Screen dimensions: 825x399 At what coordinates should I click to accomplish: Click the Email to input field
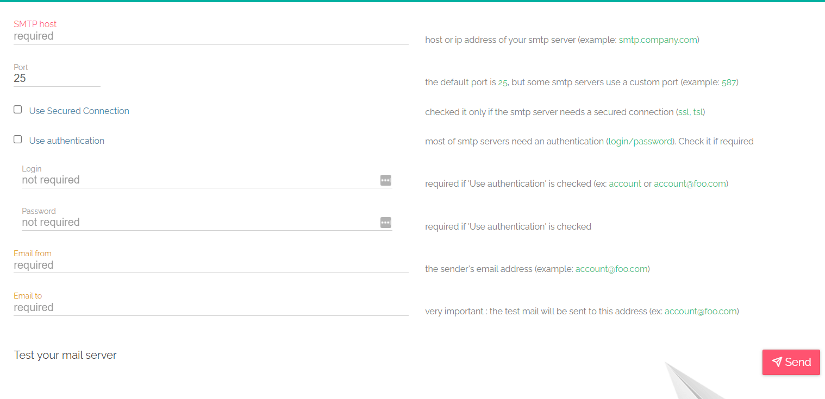click(163, 307)
